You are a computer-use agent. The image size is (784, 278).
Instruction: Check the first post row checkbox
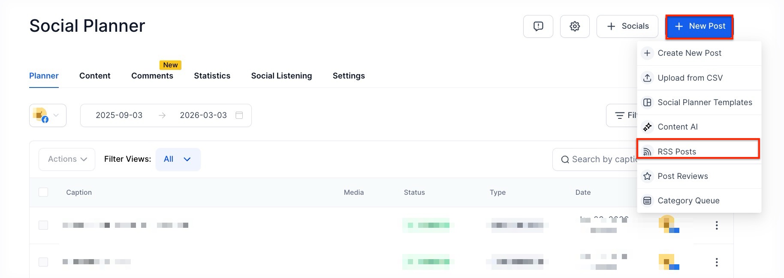coord(43,225)
